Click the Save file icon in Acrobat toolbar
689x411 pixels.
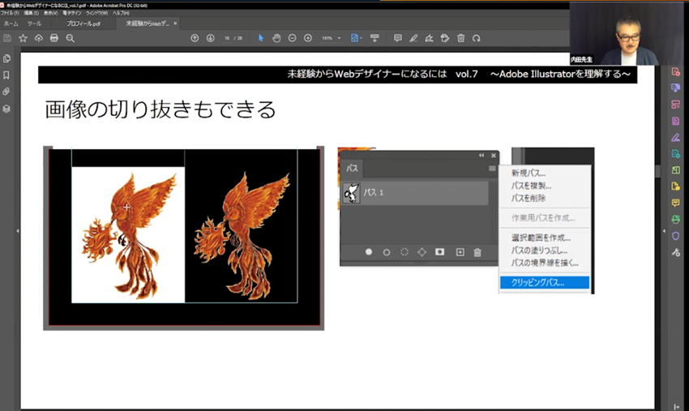(7, 38)
